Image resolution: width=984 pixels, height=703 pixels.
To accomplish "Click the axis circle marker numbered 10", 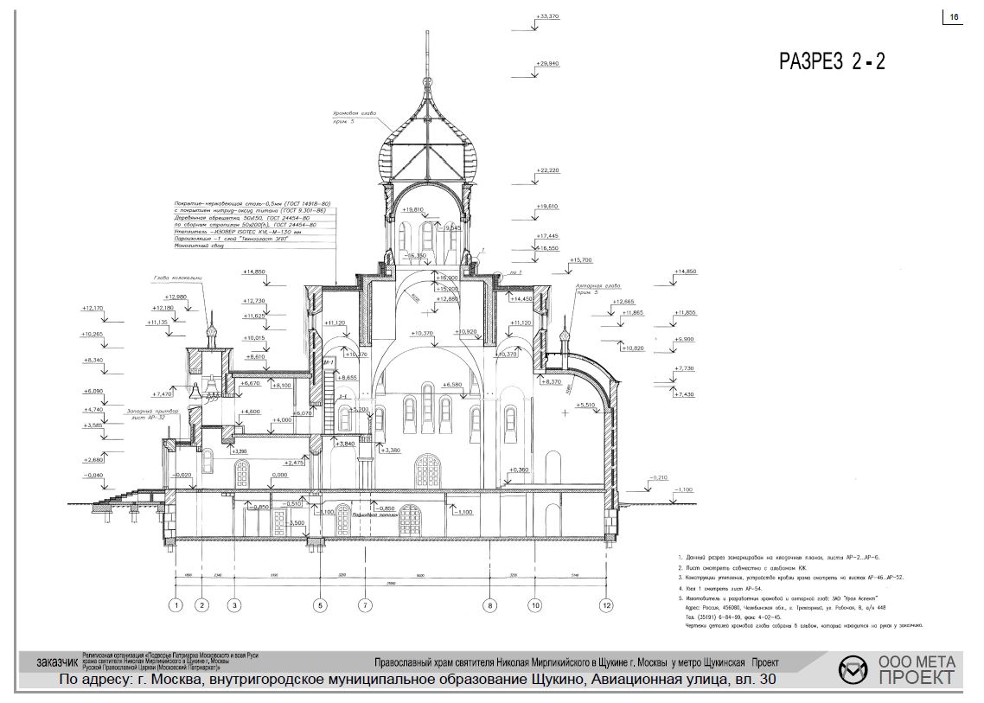I will (535, 605).
